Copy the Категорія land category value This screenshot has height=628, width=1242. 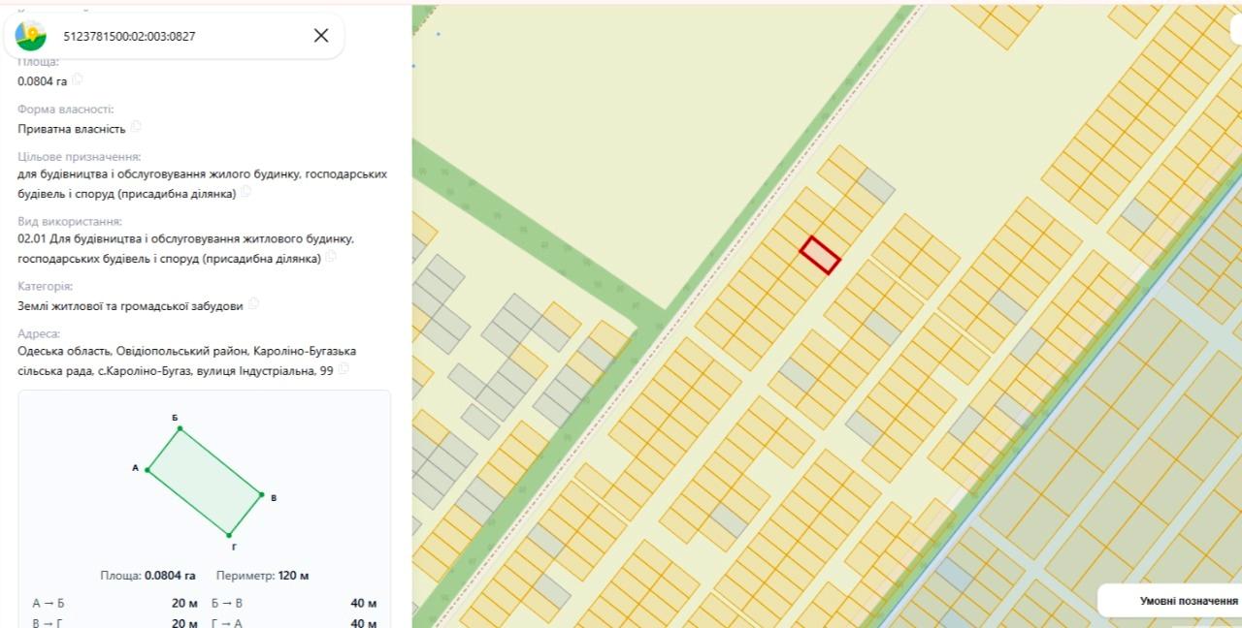click(x=254, y=304)
